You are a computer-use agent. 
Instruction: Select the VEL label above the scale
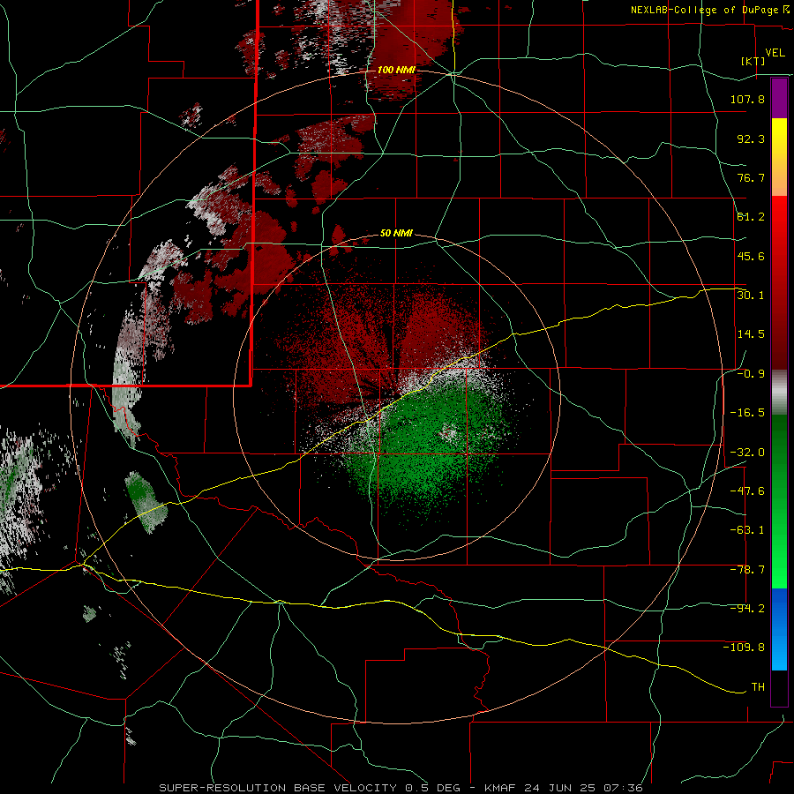tap(775, 53)
